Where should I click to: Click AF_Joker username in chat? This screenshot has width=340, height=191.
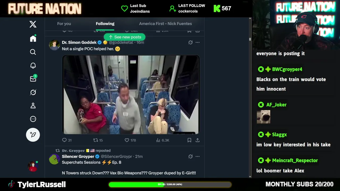[277, 105]
